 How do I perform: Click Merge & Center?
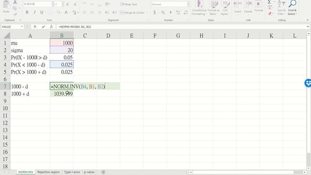coord(132,13)
